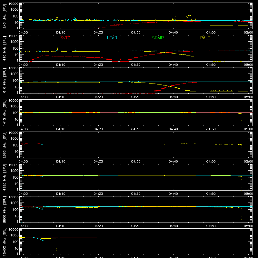258x258 pixels.
Task: Click the 10000 y-axis value of the 245 MHz plot
Action: 14,4
